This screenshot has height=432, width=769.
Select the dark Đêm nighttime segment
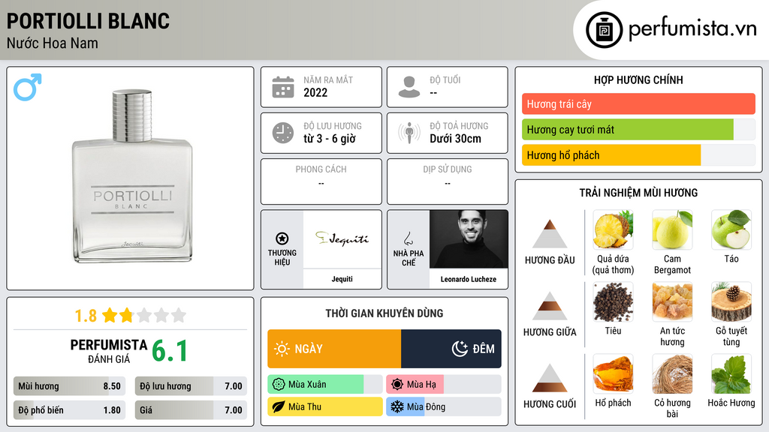(x=451, y=349)
